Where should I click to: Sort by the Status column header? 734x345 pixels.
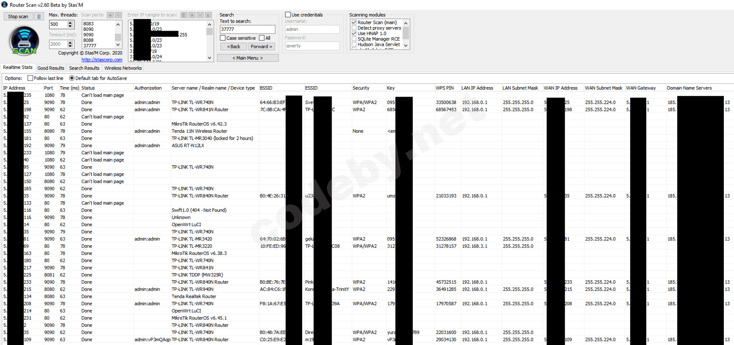coord(106,88)
